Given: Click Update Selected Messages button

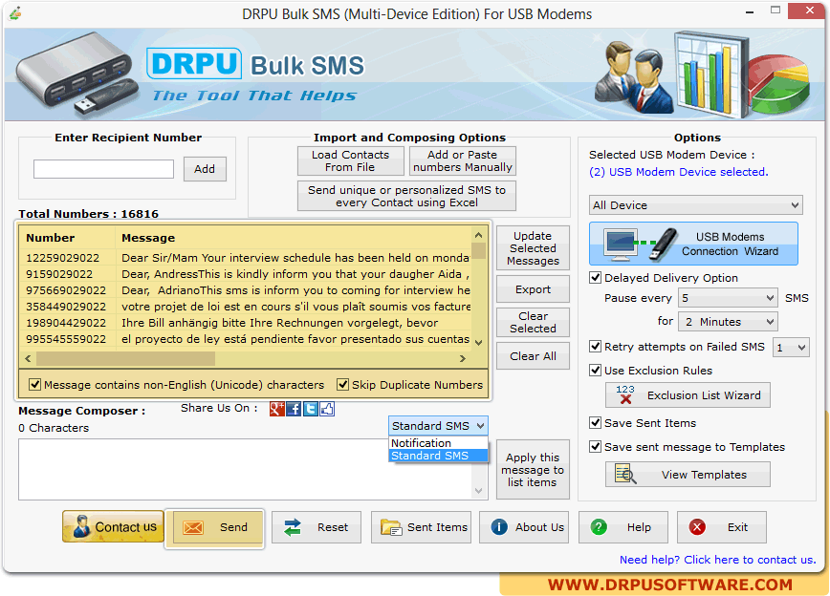Looking at the screenshot, I should click(x=533, y=248).
